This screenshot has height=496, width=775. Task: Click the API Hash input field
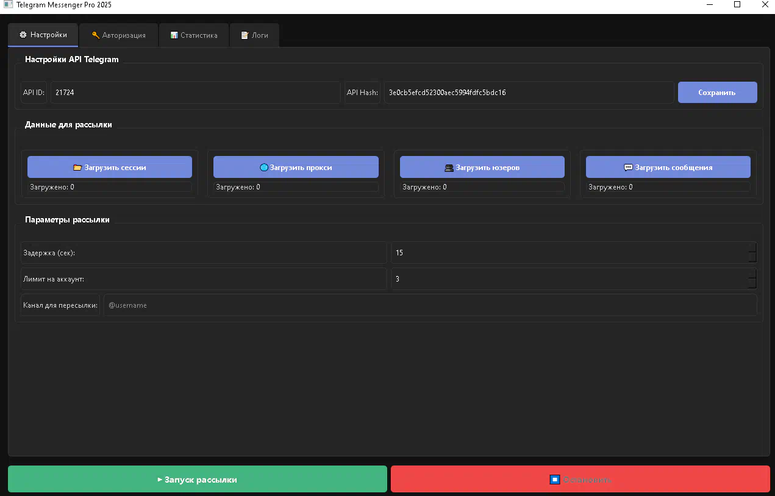tap(529, 93)
